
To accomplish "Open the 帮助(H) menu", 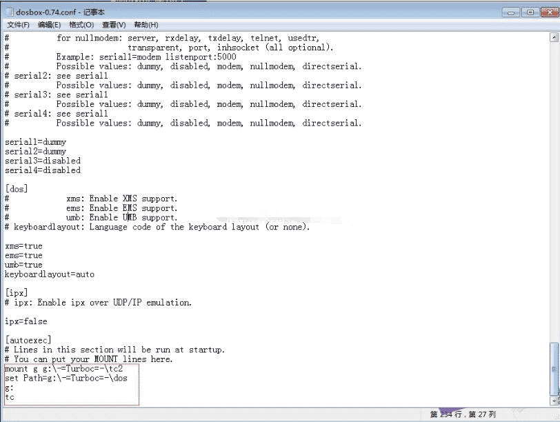I will click(146, 25).
